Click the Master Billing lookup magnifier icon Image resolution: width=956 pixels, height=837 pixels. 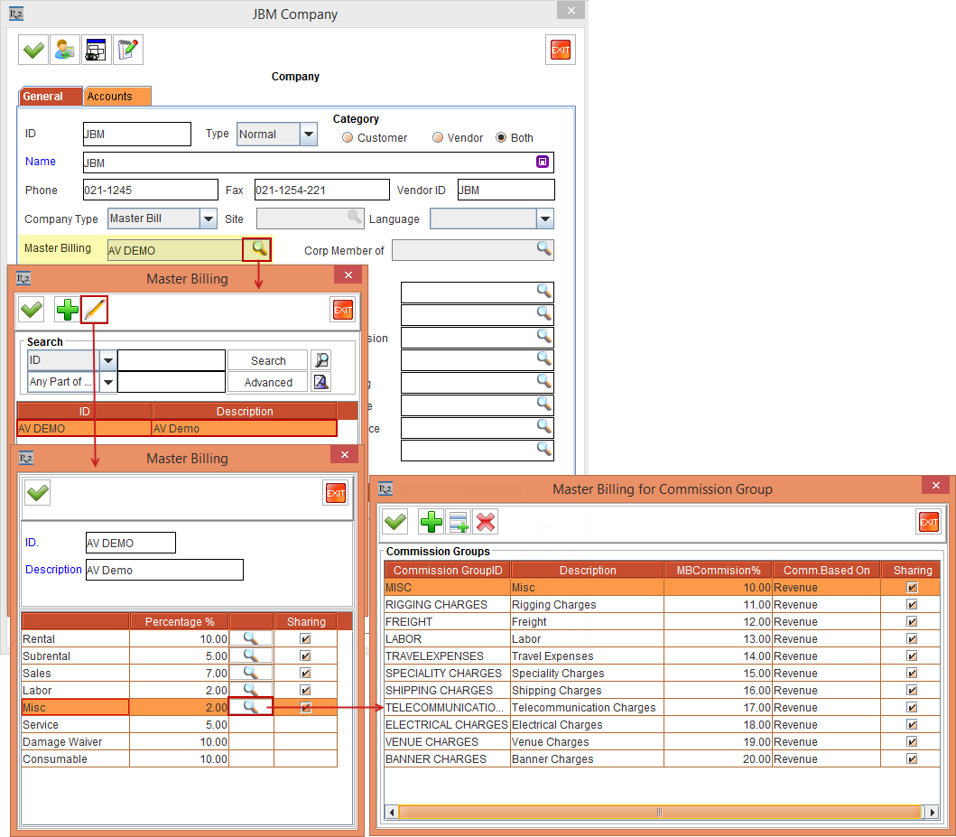257,248
